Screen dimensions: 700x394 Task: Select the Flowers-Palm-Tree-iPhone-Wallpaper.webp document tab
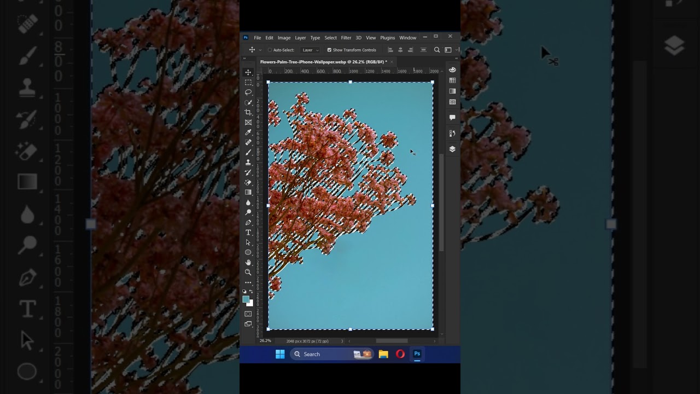point(323,62)
